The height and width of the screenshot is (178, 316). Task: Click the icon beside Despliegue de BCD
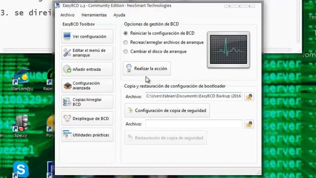[67, 118]
